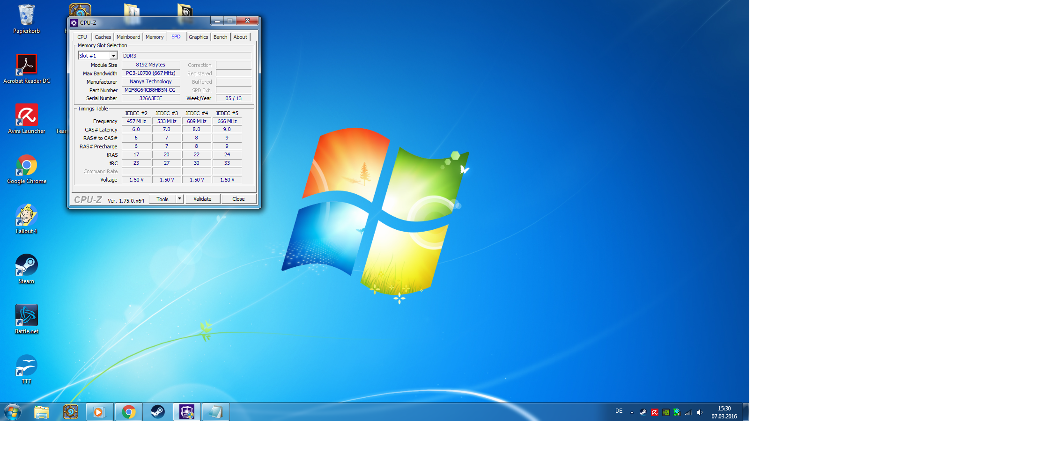Click the 533 MHz frequency cell
Screen dimensions: 1064x468
point(167,121)
